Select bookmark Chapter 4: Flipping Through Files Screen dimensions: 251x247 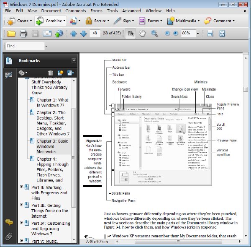pyautogui.click(x=53, y=169)
